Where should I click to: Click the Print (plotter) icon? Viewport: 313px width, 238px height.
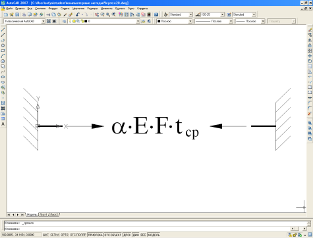(24, 14)
